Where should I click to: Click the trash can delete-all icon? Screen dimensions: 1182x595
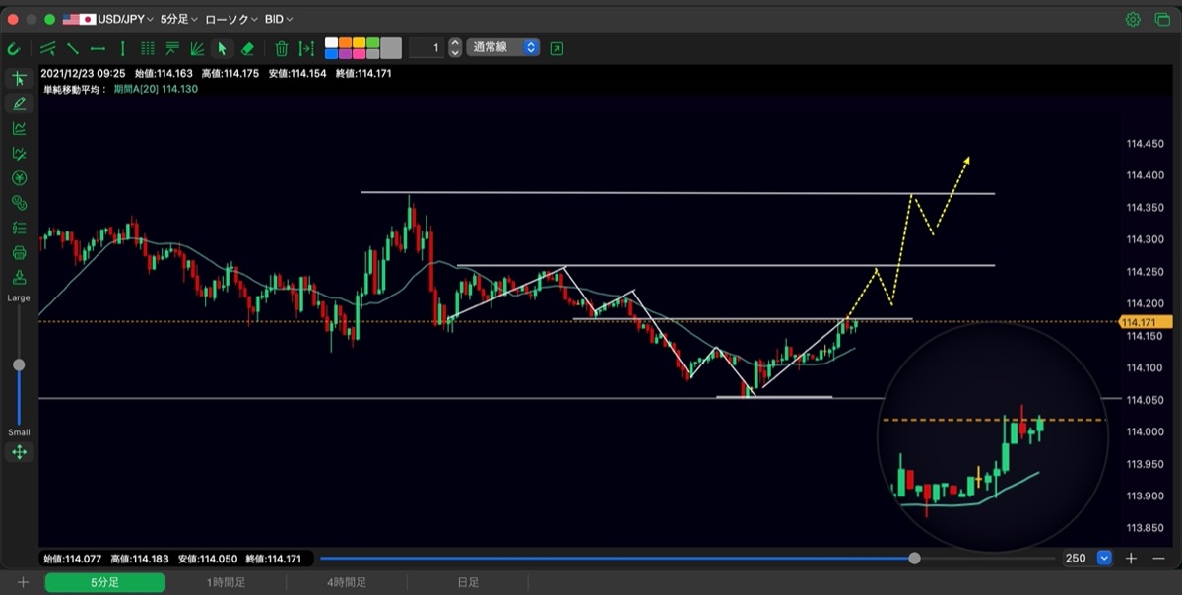point(282,48)
